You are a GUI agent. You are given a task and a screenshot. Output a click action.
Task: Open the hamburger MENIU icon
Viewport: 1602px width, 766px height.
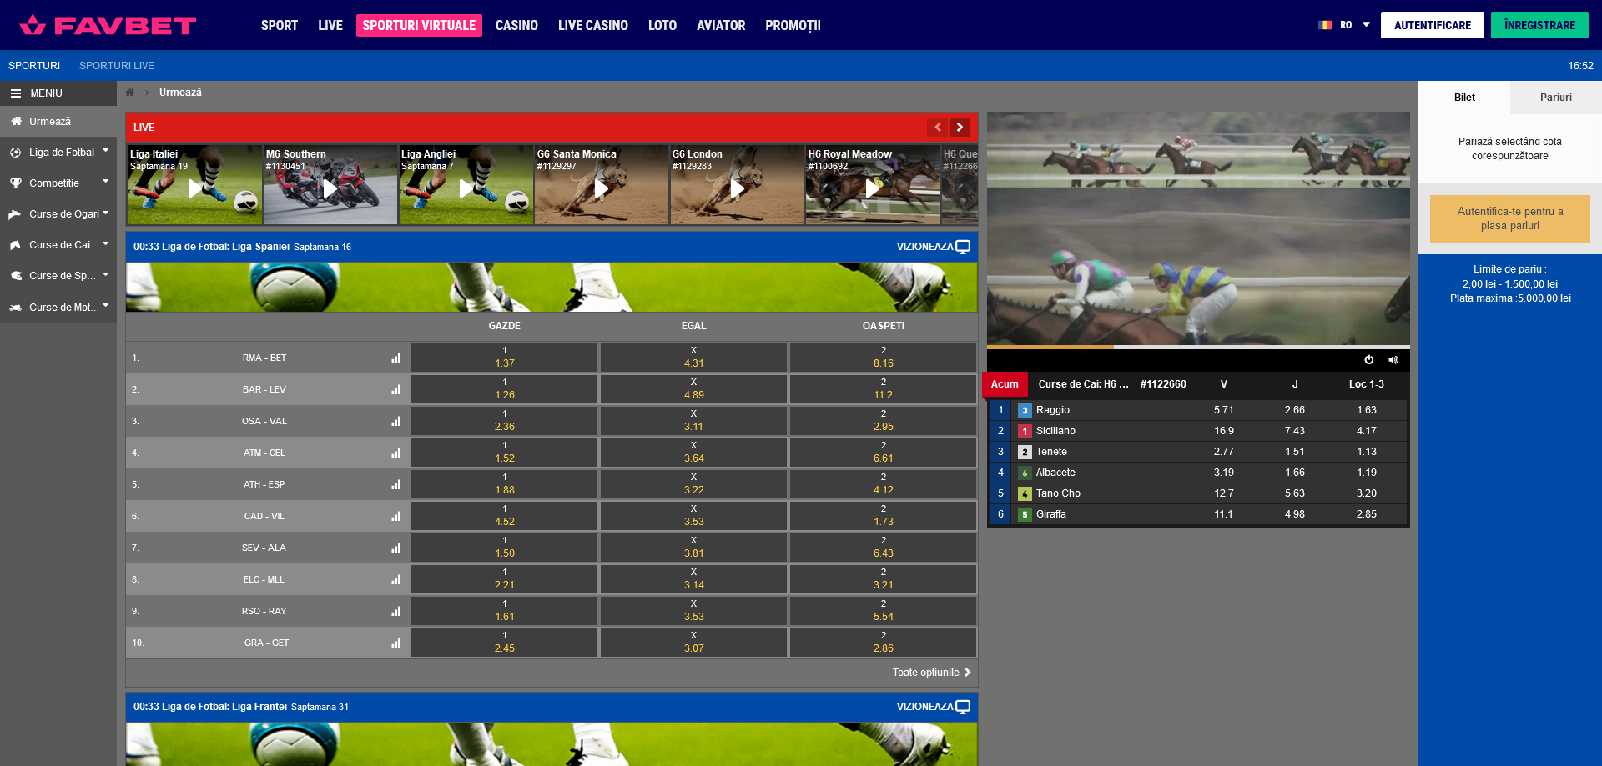[15, 93]
